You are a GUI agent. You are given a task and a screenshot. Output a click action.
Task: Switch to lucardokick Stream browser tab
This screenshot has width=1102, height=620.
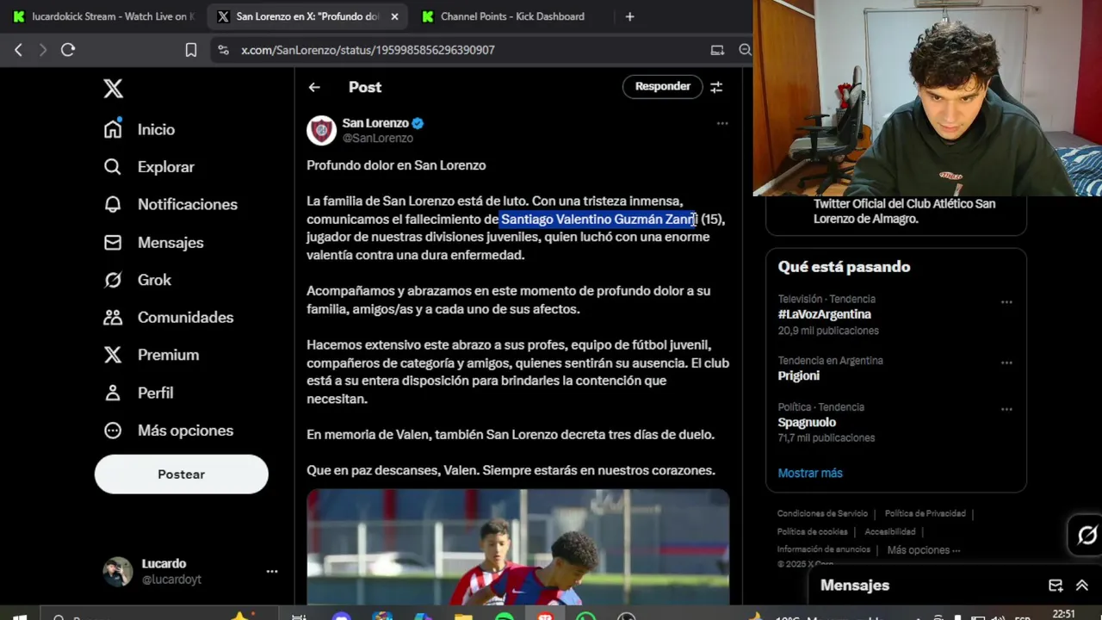pyautogui.click(x=104, y=16)
